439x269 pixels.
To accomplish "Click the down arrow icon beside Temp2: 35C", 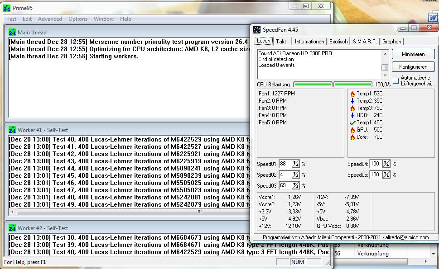I will [x=352, y=101].
